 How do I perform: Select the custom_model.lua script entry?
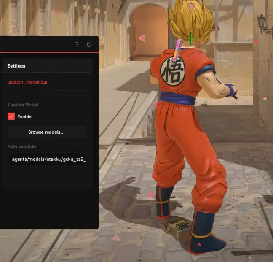tap(27, 82)
